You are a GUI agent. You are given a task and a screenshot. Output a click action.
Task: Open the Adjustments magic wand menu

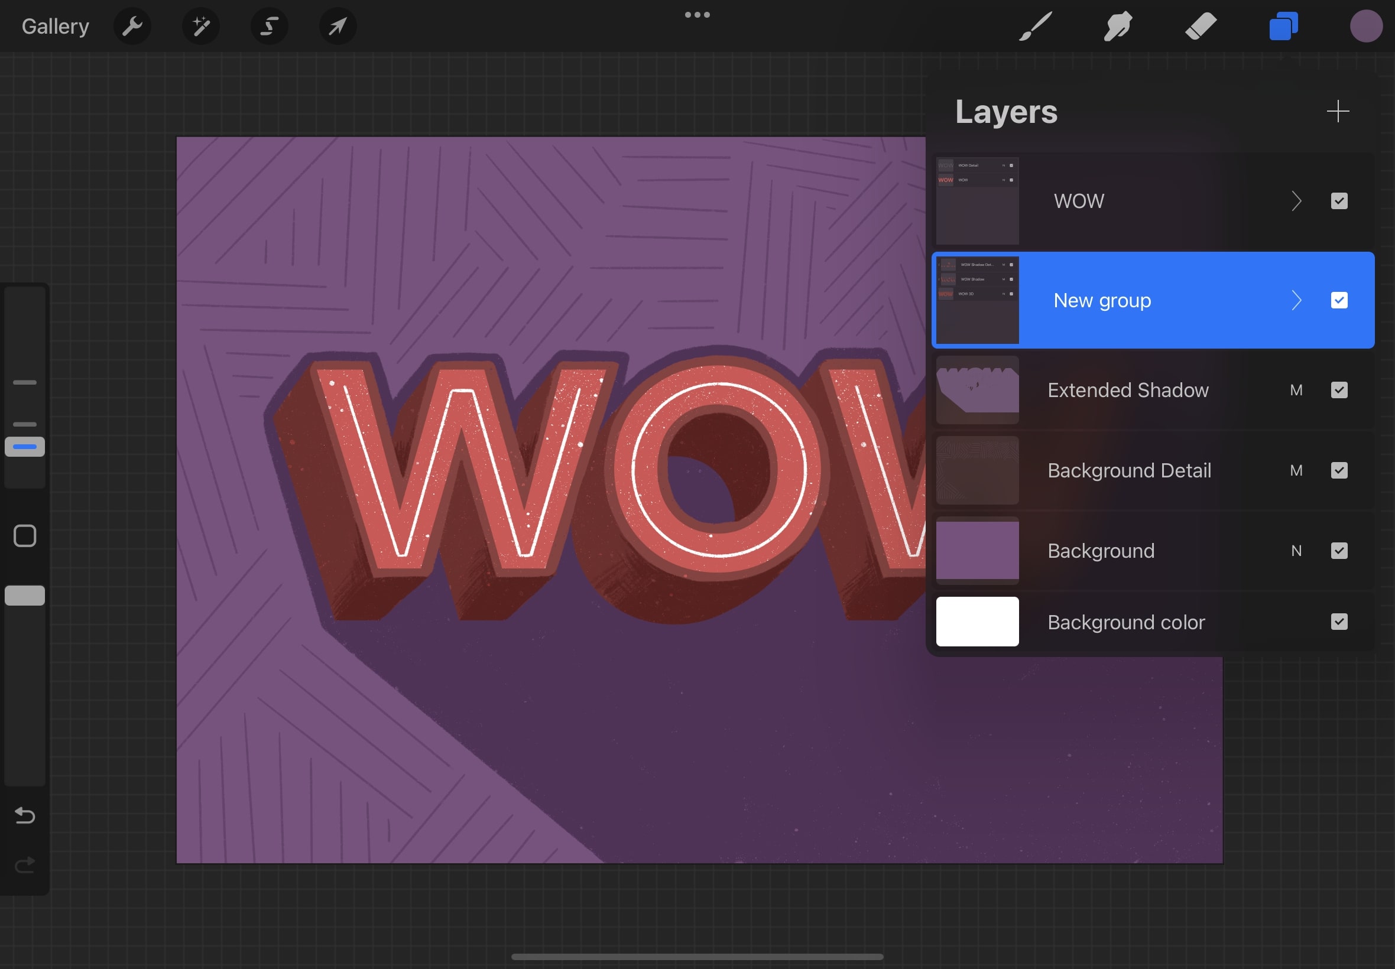click(x=201, y=26)
